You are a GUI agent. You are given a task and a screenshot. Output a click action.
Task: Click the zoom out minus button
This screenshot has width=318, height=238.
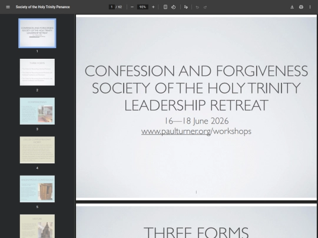[132, 7]
